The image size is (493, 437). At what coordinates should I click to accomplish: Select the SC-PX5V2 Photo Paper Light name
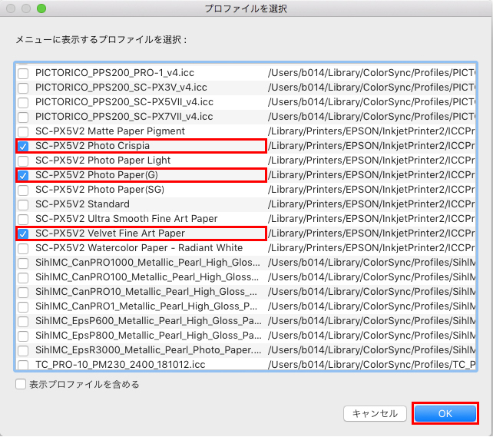coord(103,161)
